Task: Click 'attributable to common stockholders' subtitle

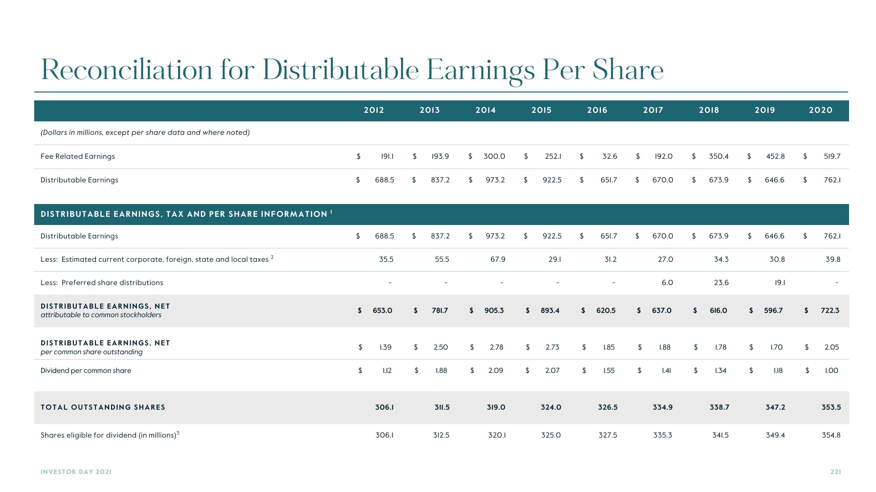Action: [x=101, y=315]
